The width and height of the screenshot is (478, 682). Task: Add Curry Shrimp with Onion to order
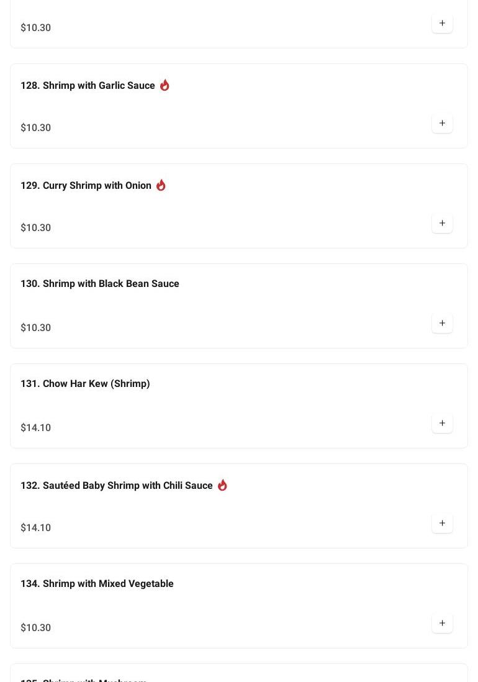(x=442, y=224)
